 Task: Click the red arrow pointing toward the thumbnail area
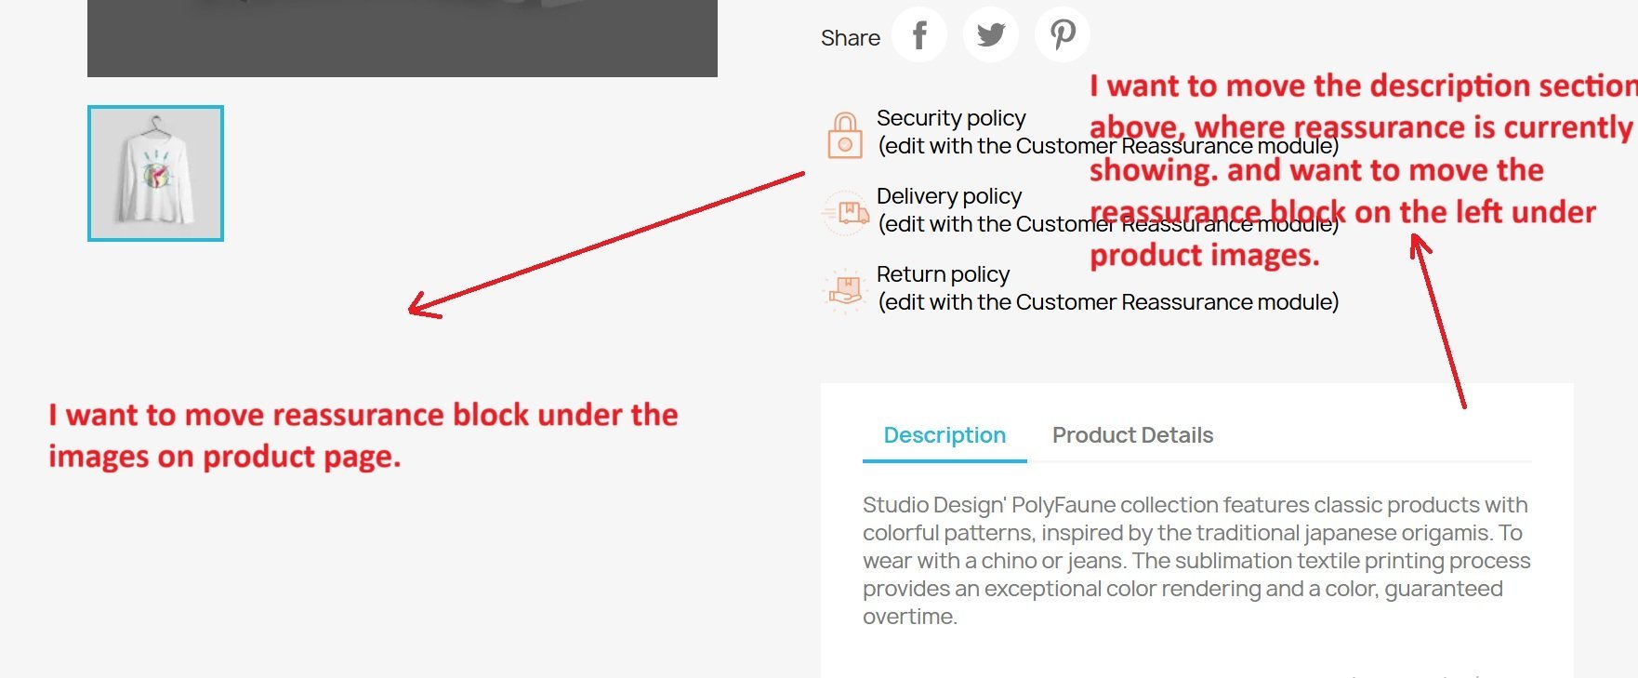tap(606, 245)
